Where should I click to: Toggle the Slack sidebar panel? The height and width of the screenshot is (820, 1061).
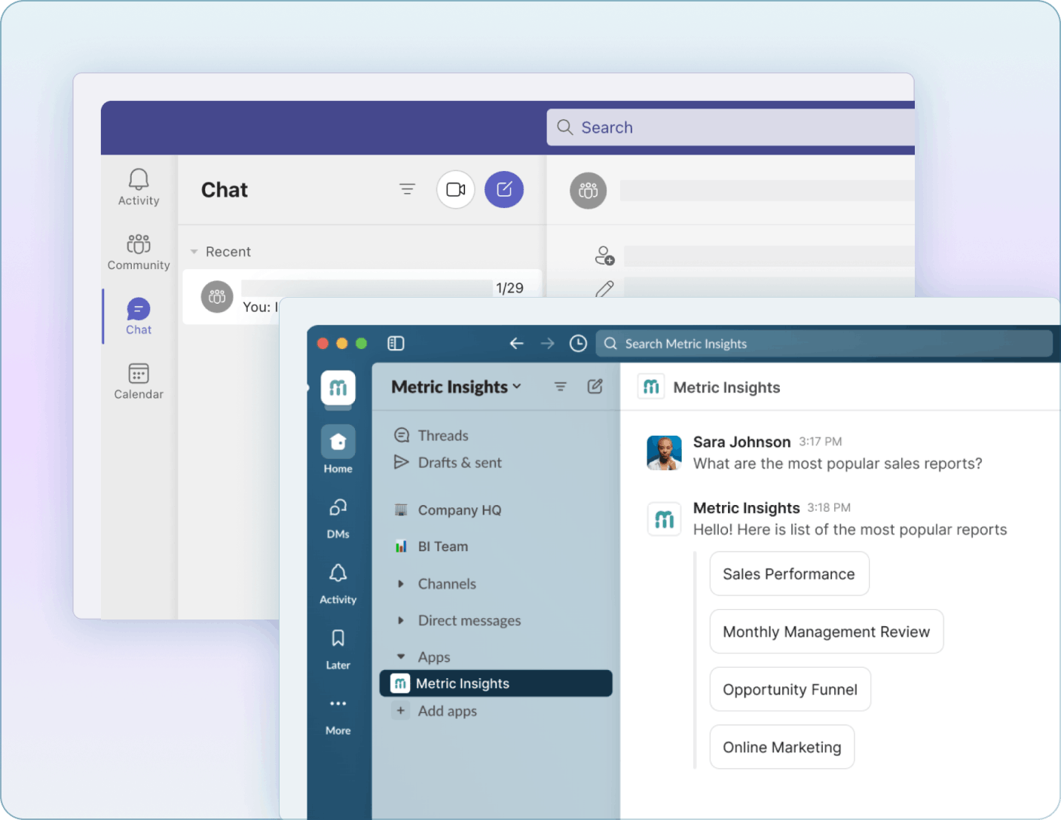pos(395,343)
